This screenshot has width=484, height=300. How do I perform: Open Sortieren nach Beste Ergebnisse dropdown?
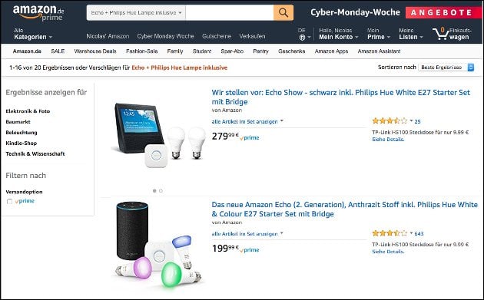click(446, 68)
